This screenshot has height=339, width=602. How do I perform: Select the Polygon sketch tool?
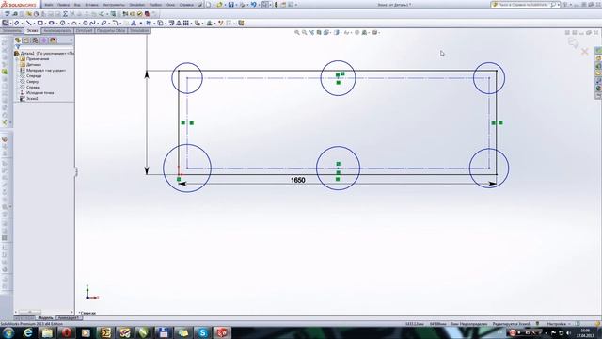(x=86, y=23)
